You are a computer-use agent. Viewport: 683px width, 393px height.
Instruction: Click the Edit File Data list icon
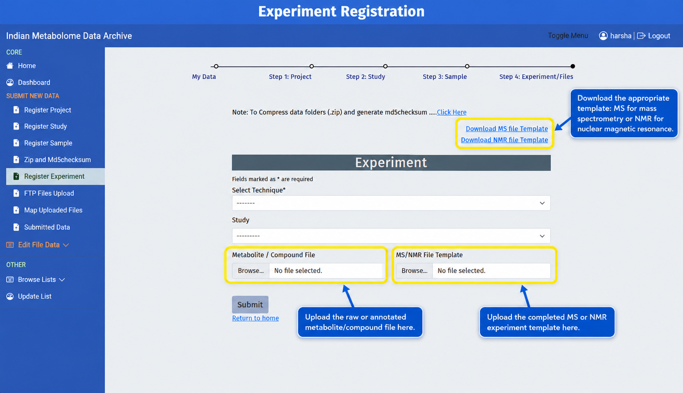click(10, 245)
